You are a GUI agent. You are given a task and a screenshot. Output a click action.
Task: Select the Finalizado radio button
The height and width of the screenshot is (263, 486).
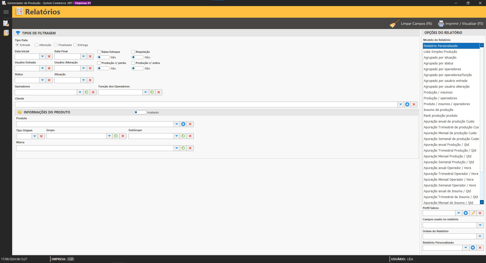click(x=56, y=45)
